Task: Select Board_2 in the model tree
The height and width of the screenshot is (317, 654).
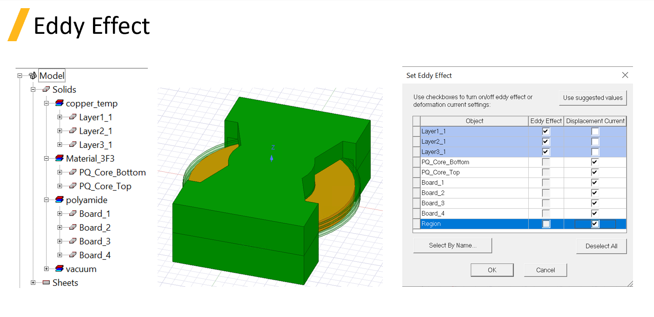Action: pos(95,228)
